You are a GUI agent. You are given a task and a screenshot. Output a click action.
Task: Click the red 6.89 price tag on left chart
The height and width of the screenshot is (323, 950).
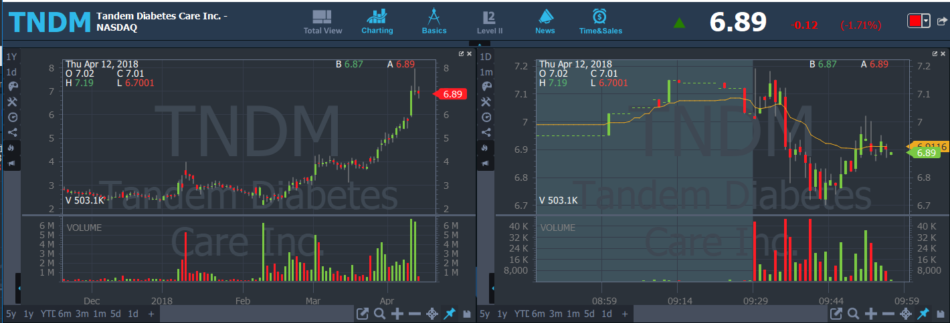450,94
